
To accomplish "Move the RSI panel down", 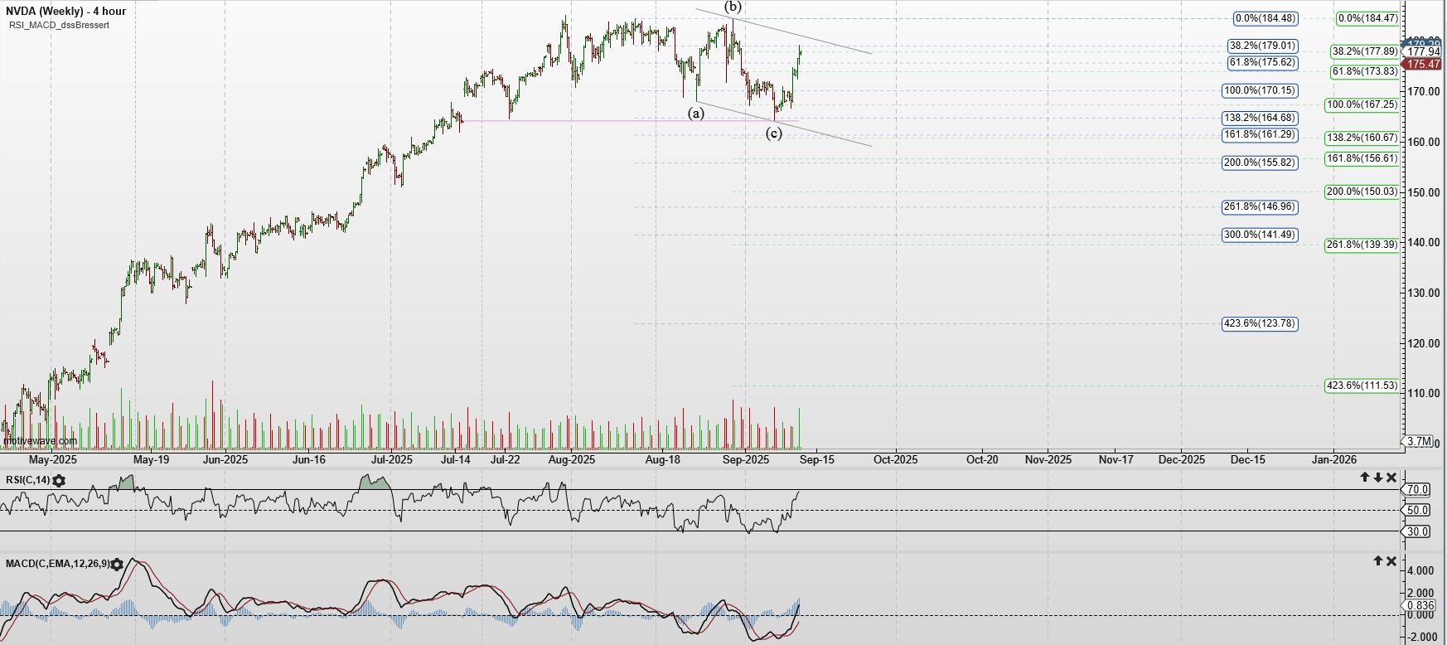I will (x=1377, y=478).
